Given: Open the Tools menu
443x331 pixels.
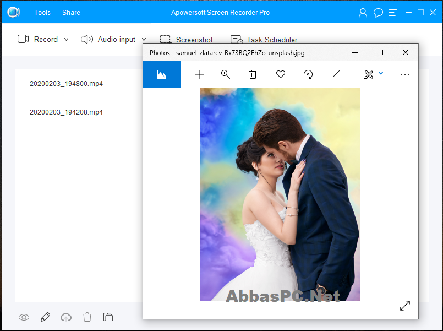Looking at the screenshot, I should click(42, 13).
